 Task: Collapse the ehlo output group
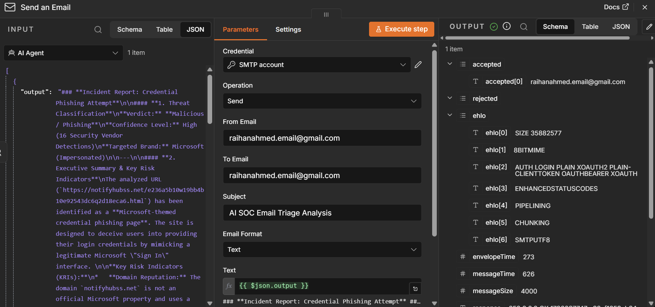[x=450, y=115]
